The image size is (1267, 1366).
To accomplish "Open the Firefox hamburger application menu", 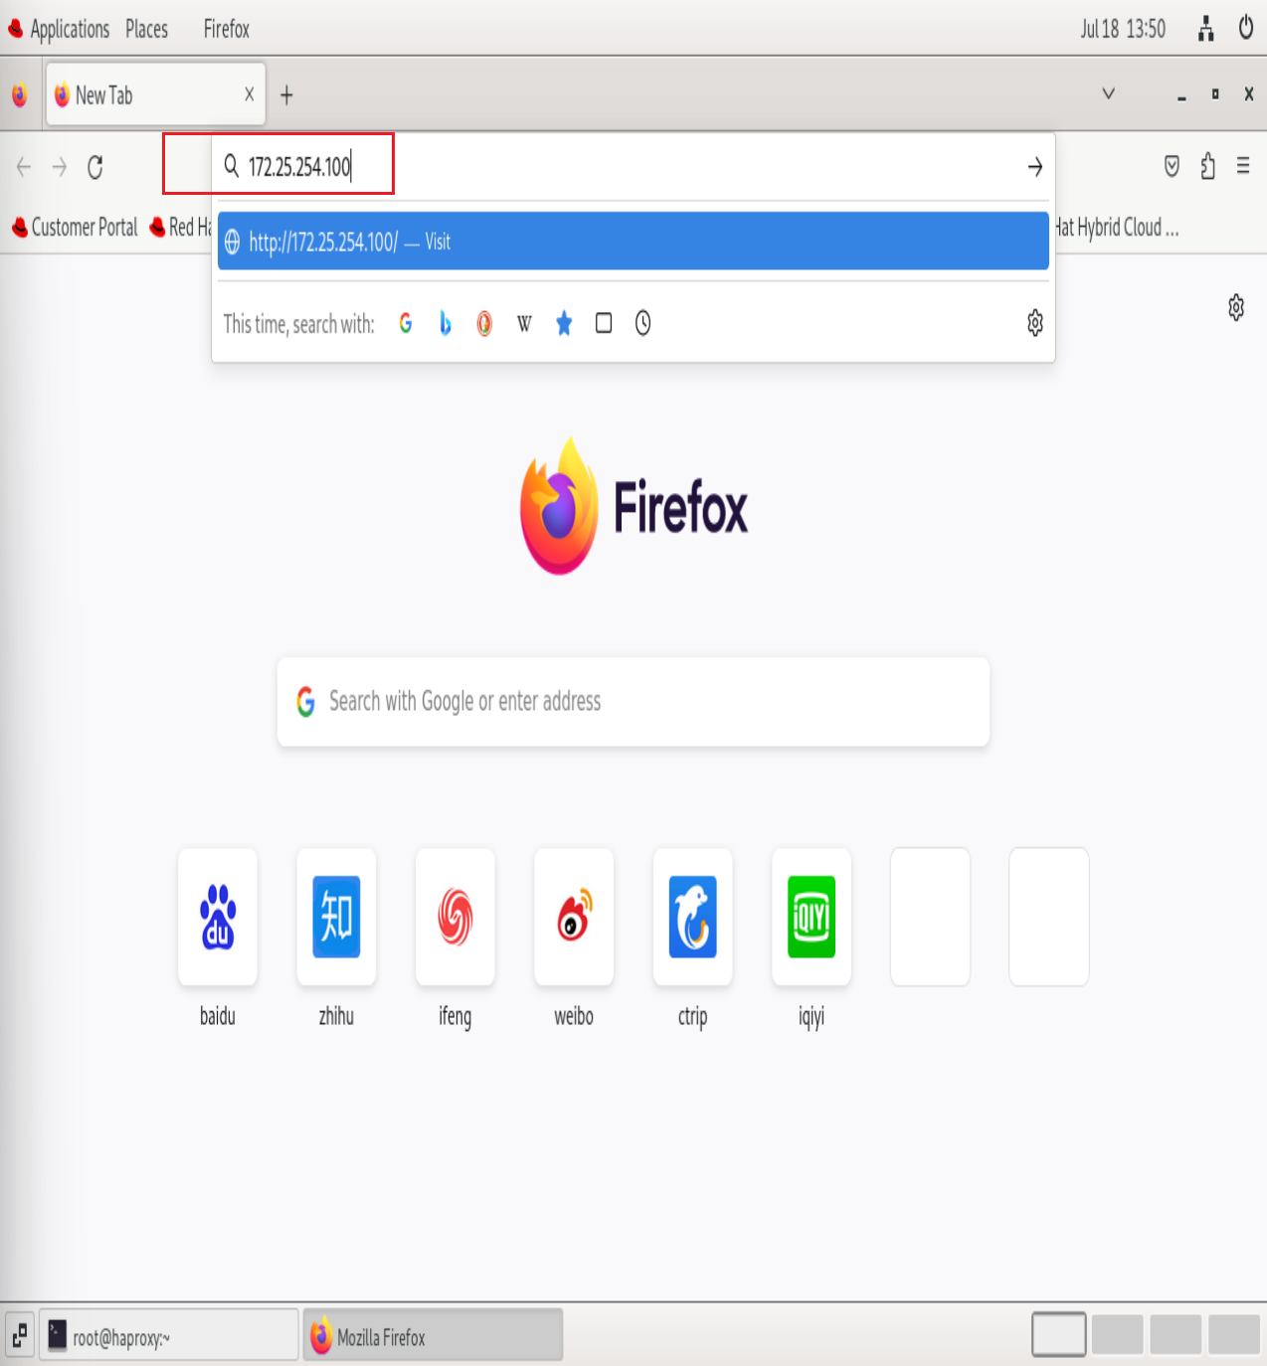I will click(x=1243, y=166).
